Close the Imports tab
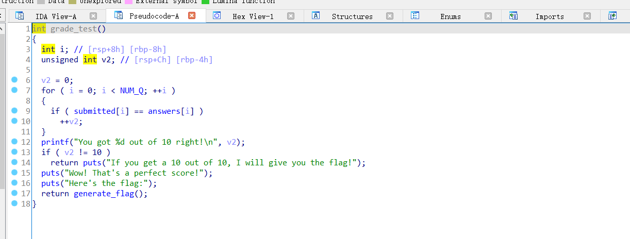 (587, 16)
